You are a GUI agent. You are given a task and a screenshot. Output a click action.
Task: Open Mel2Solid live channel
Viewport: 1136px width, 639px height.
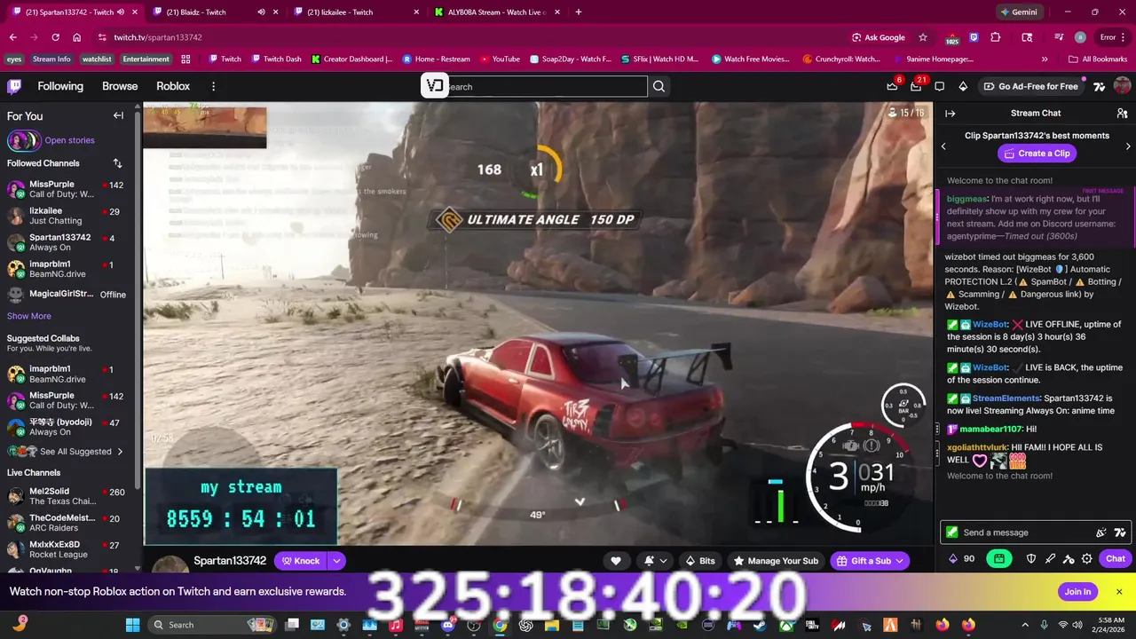(x=66, y=496)
